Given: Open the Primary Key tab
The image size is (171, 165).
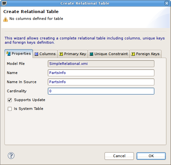Looking at the screenshot, I should coord(73,54).
